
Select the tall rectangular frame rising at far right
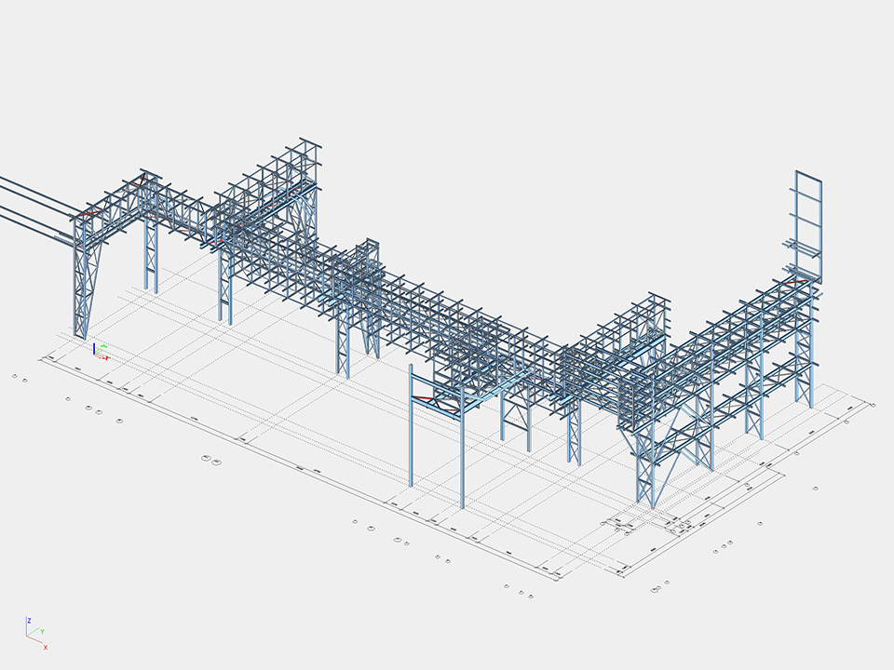click(807, 223)
